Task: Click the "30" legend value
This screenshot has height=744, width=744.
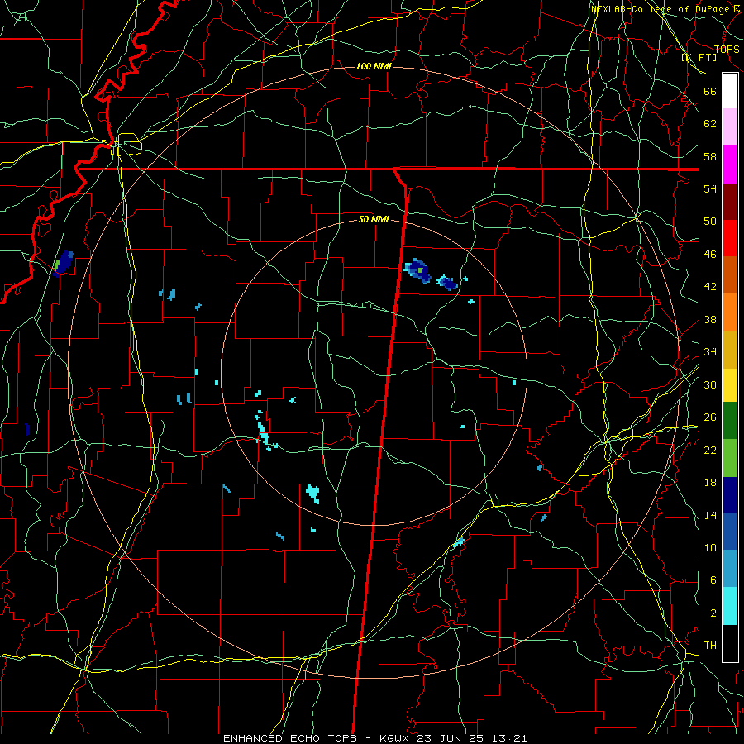Action: tap(710, 384)
